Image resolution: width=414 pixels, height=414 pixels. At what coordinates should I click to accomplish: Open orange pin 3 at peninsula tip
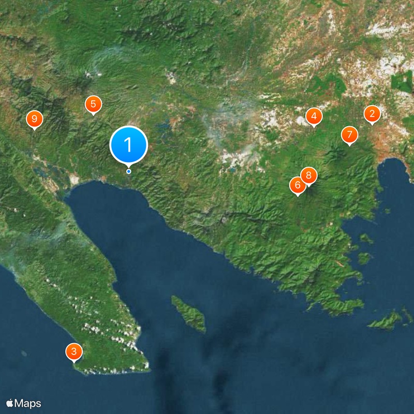[x=74, y=352]
